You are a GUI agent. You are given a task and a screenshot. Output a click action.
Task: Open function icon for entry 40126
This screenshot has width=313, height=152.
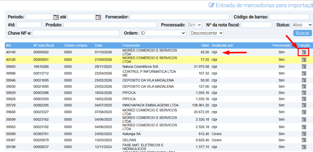click(304, 60)
